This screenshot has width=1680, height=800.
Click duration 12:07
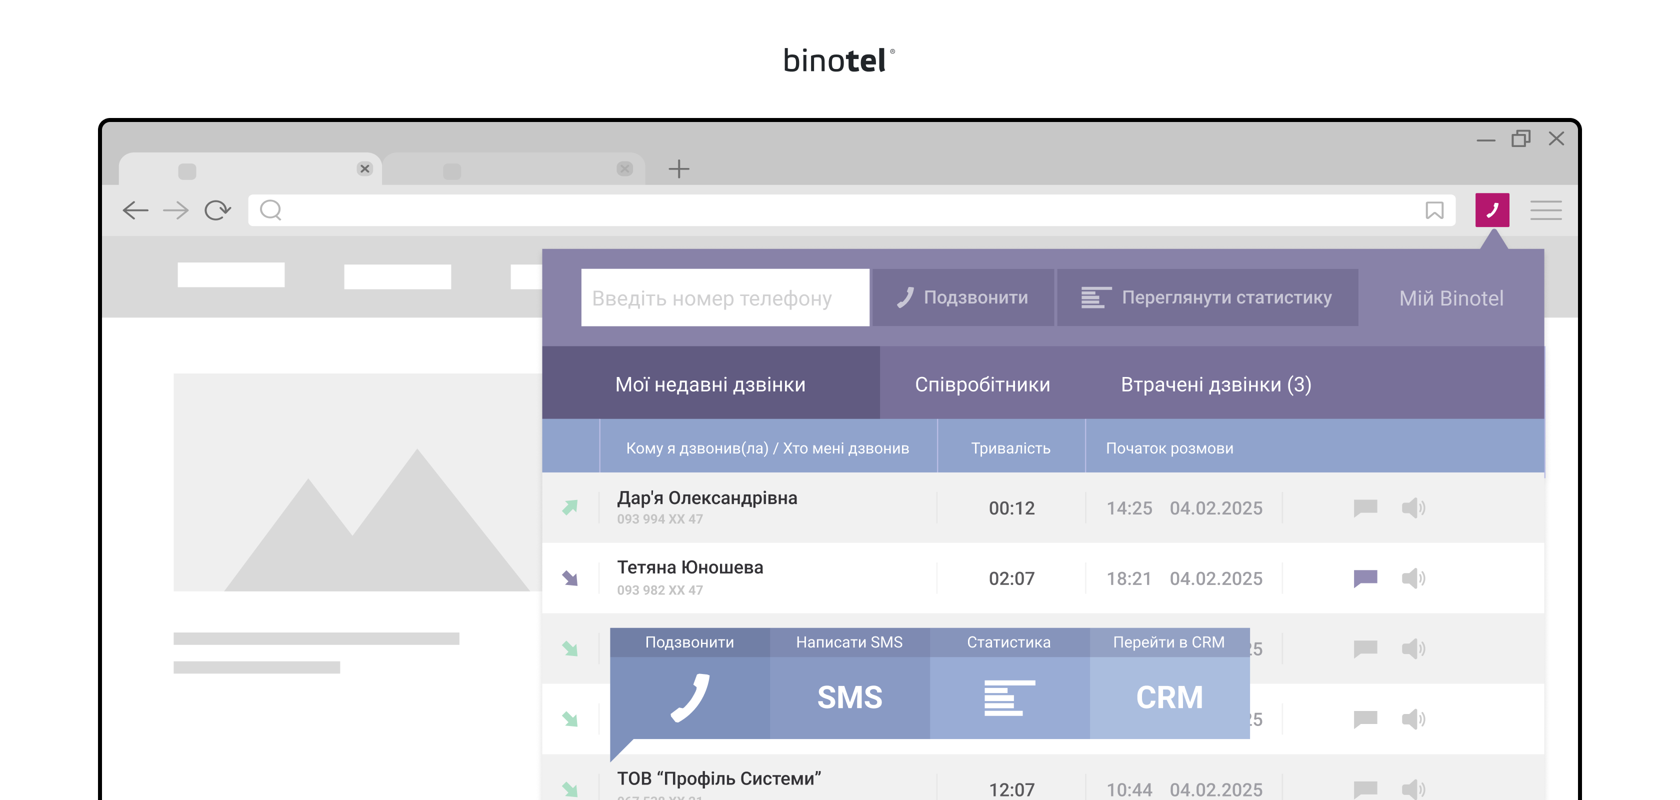1011,789
